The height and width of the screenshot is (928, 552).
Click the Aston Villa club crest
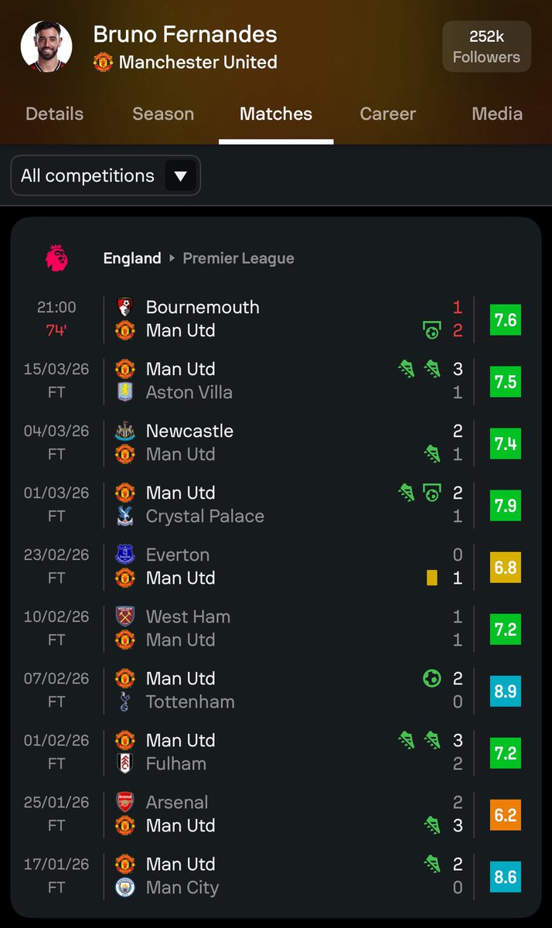click(124, 392)
